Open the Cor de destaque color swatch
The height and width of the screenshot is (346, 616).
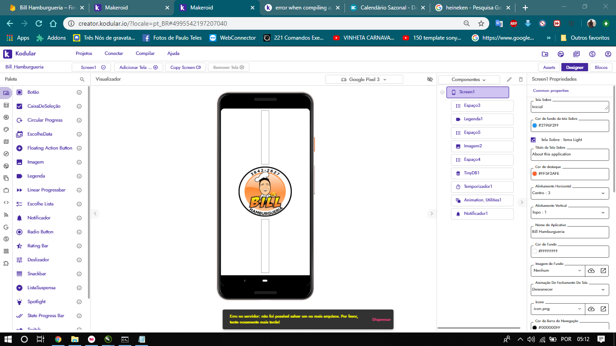pyautogui.click(x=535, y=173)
